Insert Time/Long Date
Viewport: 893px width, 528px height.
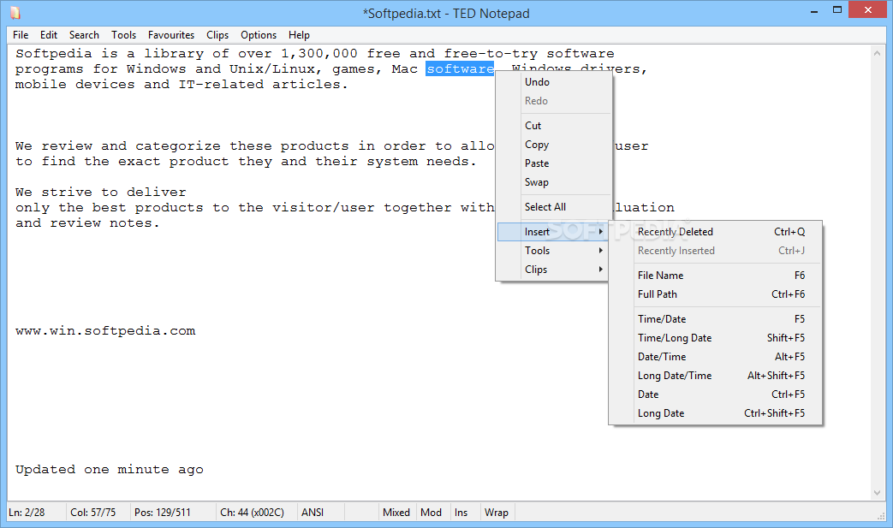pyautogui.click(x=715, y=338)
